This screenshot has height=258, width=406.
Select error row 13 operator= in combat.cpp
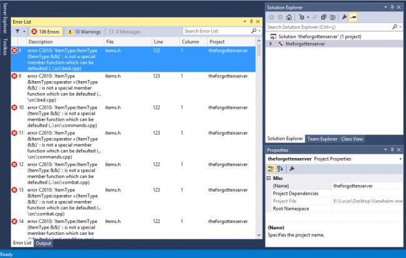pos(133,202)
